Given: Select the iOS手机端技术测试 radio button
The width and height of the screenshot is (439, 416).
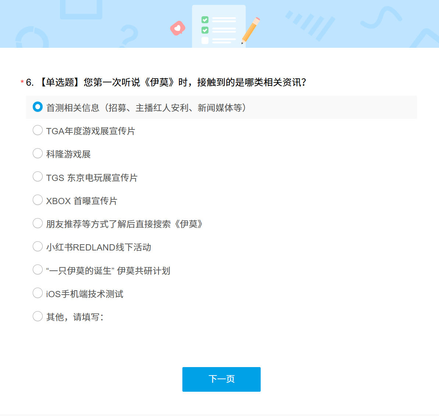Looking at the screenshot, I should (38, 293).
